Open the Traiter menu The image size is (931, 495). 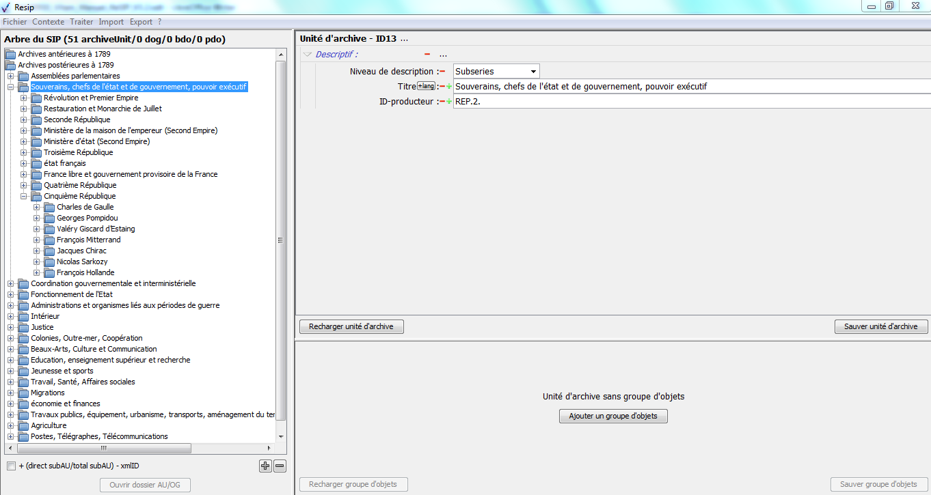tap(81, 22)
